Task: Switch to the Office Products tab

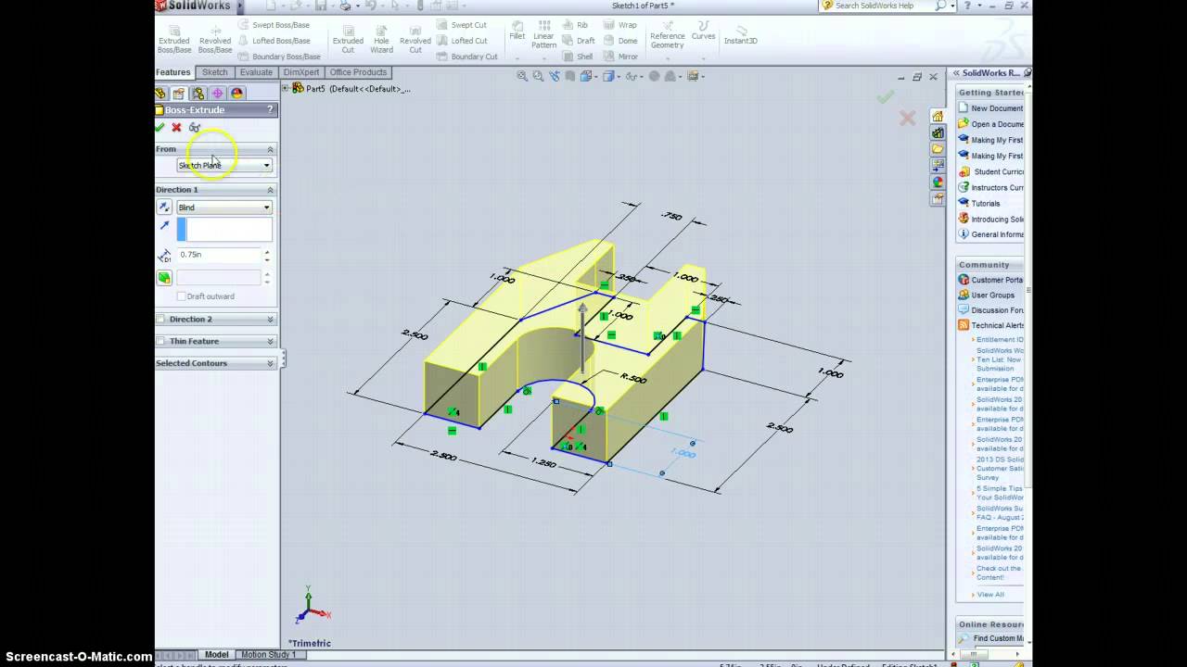Action: 358,72
